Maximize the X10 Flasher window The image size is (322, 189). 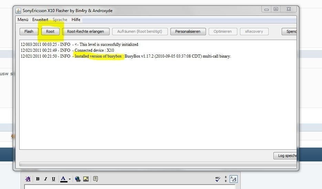(276, 9)
